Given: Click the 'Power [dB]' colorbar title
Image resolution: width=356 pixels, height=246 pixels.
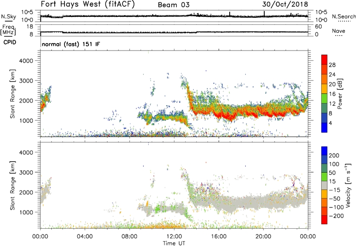Looking at the screenshot, I should point(340,94).
